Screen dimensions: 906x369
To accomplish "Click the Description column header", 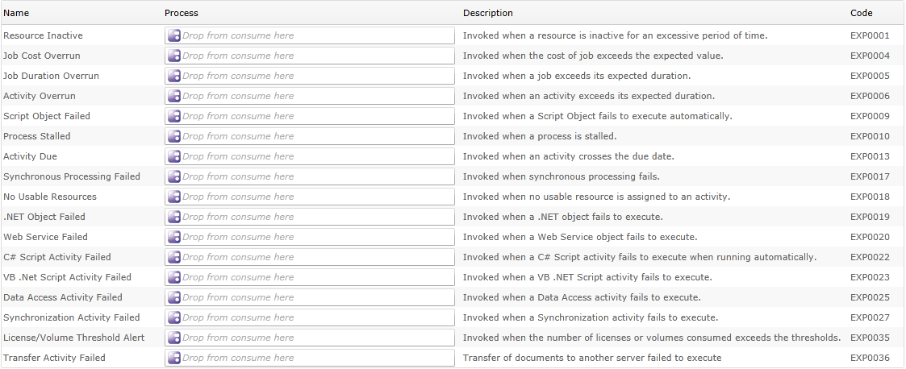I will click(488, 13).
